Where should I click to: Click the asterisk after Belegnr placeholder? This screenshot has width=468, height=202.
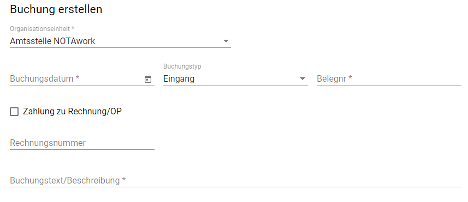[x=351, y=78]
